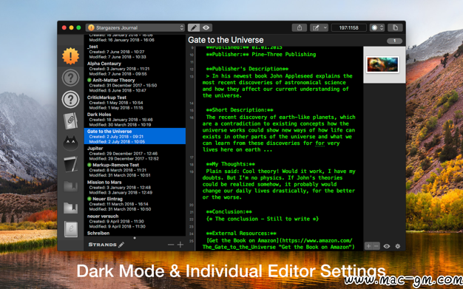Screen dimensions: 463x289
Task: Select the black cat journal icon
Action: [x=70, y=143]
